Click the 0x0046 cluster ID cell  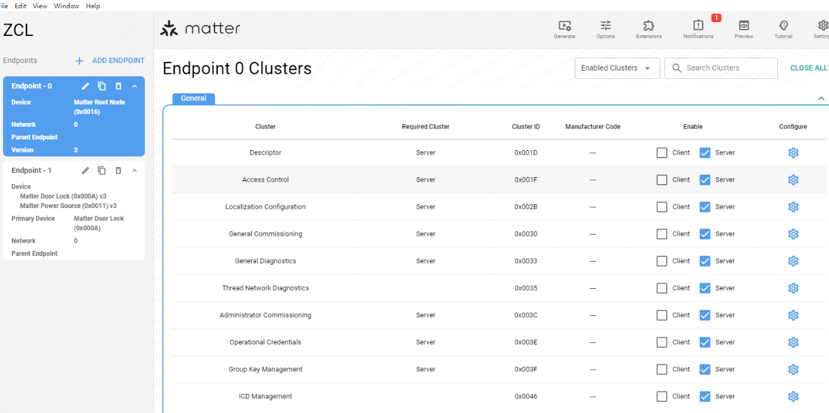[x=526, y=397]
